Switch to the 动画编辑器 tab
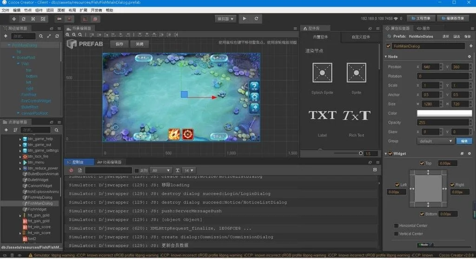Image resolution: width=476 pixels, height=259 pixels. tap(109, 162)
